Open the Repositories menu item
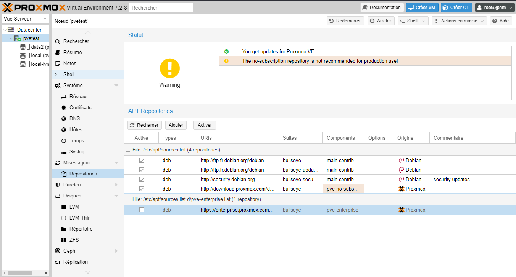 (88, 174)
